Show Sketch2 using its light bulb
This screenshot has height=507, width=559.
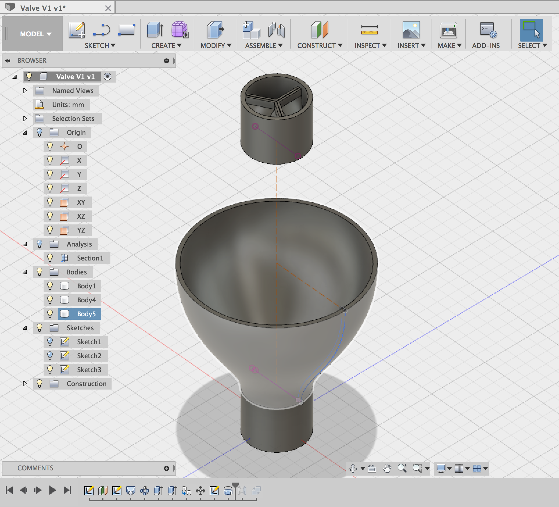coord(50,356)
